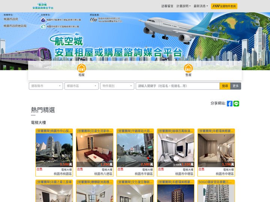Click the gray 更多 button
Screen dimensions: 270x202
[235, 86]
